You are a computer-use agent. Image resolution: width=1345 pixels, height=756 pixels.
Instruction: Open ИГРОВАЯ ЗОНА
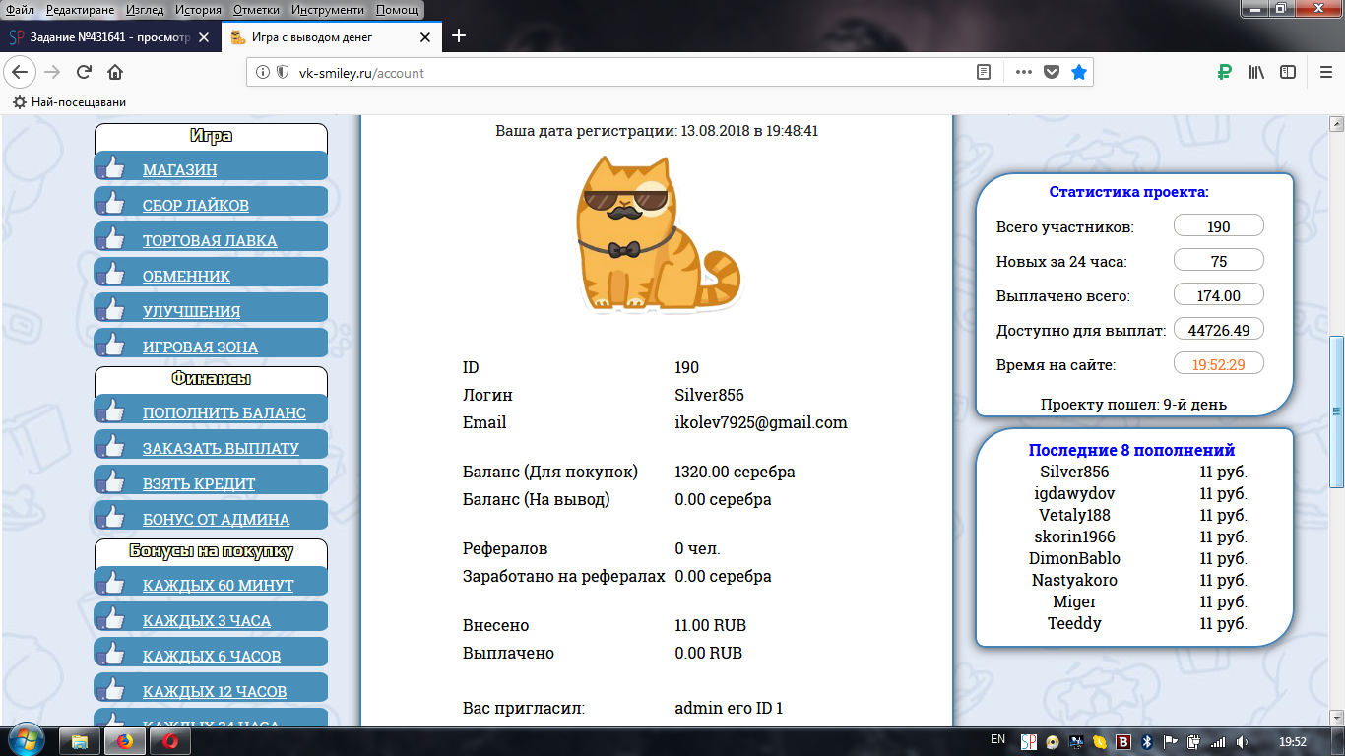click(201, 346)
